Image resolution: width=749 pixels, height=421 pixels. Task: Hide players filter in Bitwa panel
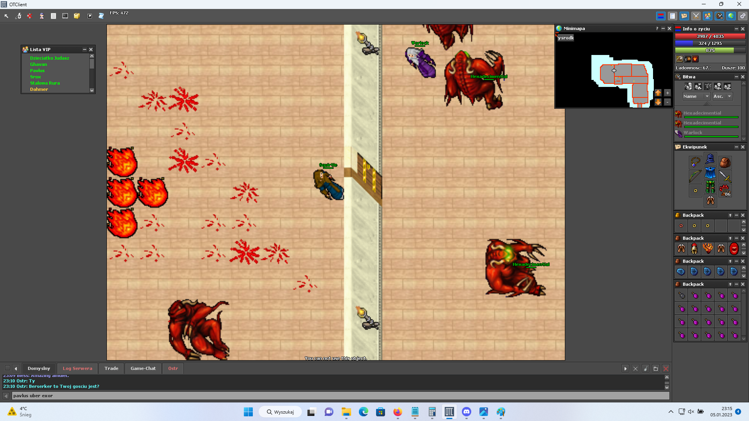point(689,87)
